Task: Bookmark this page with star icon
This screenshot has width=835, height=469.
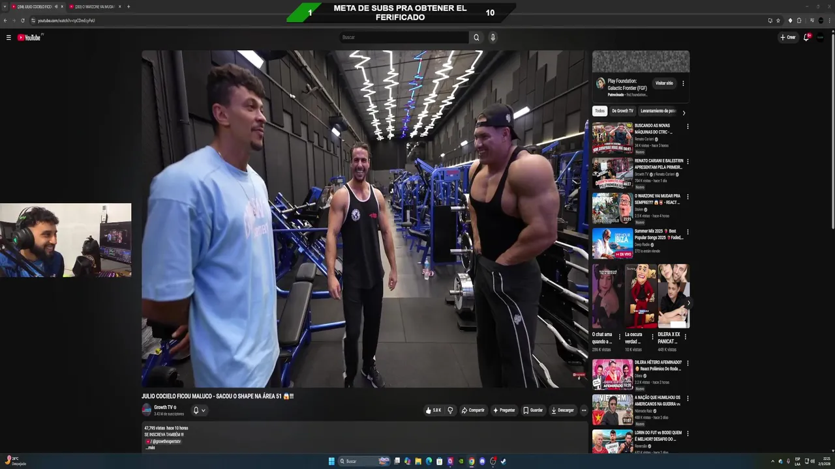Action: point(778,20)
